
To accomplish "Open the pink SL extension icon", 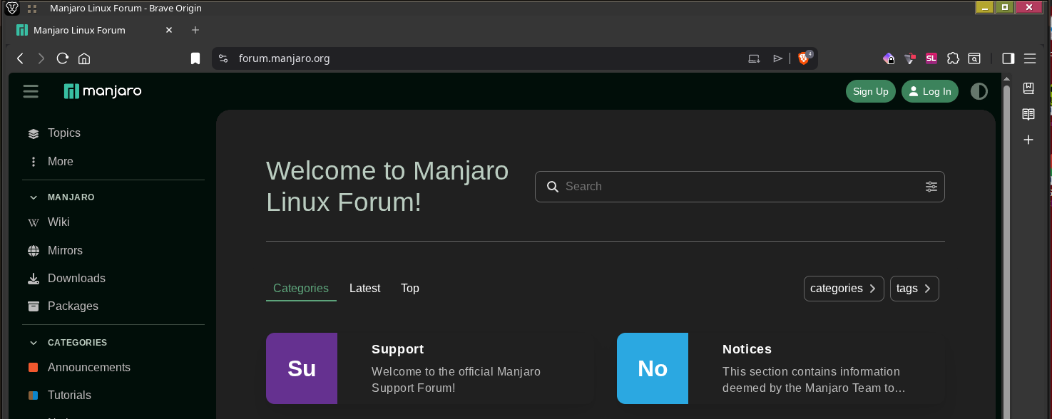I will click(931, 58).
